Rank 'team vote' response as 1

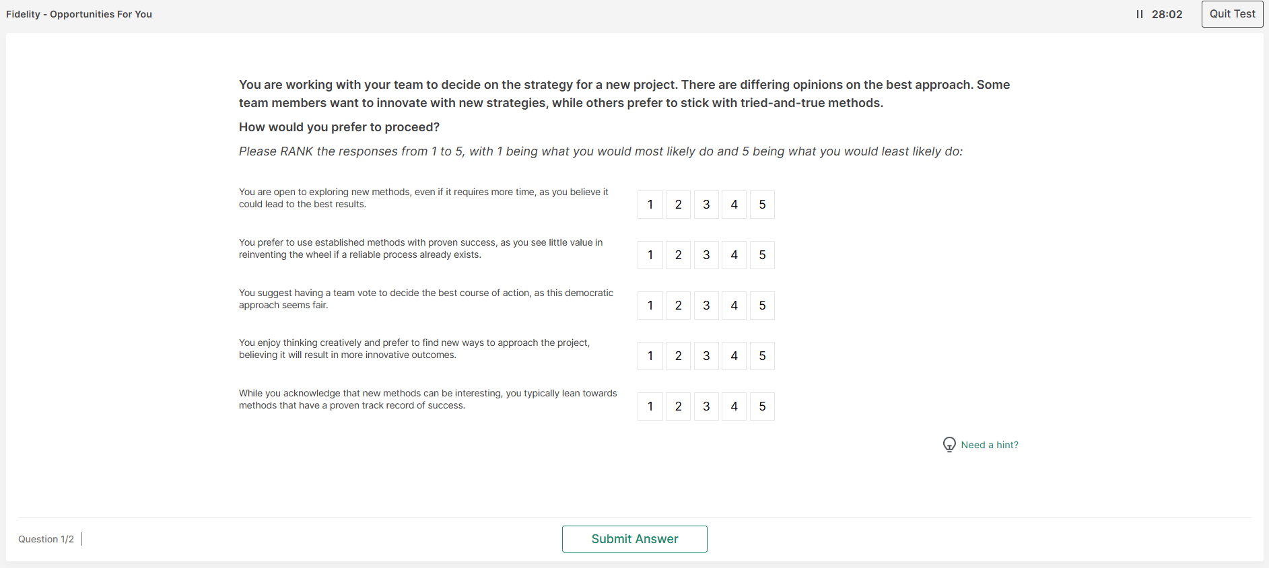pos(650,306)
